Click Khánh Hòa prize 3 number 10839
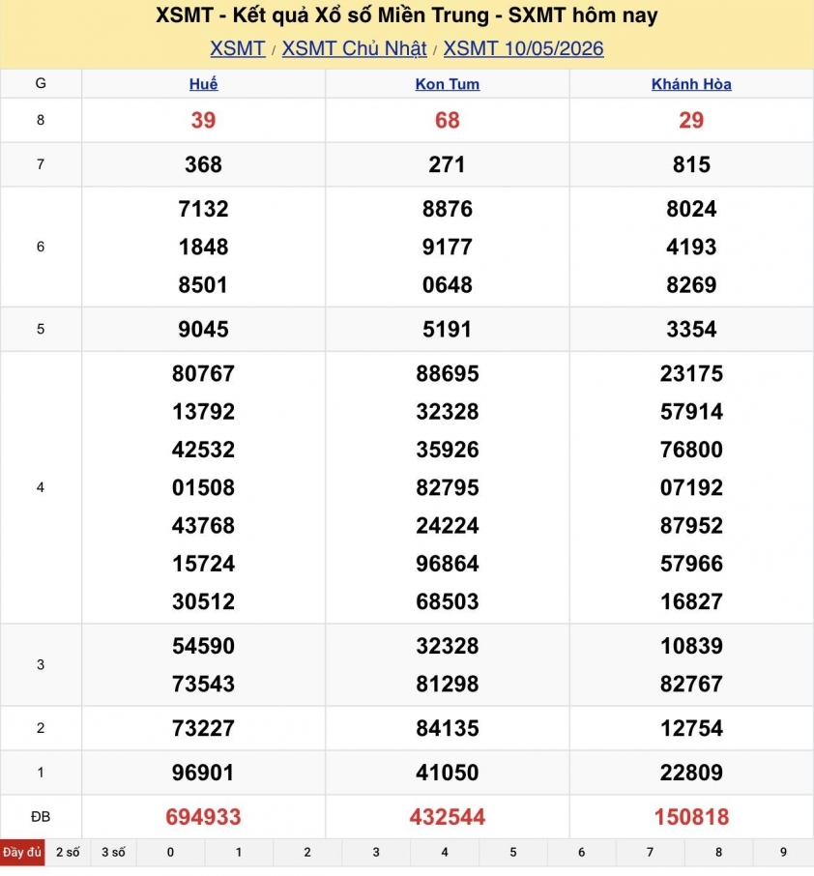The width and height of the screenshot is (814, 876). (691, 646)
